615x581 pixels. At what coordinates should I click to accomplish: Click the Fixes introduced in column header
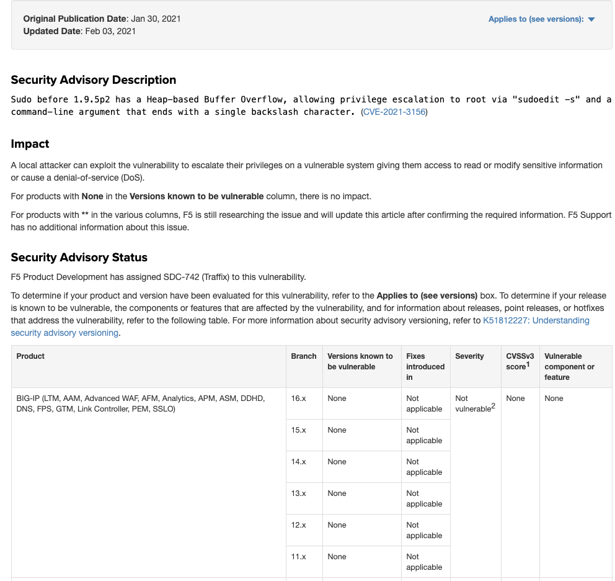pos(425,366)
